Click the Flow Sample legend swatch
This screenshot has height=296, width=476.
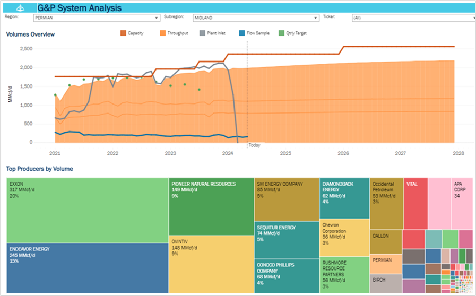tap(242, 33)
